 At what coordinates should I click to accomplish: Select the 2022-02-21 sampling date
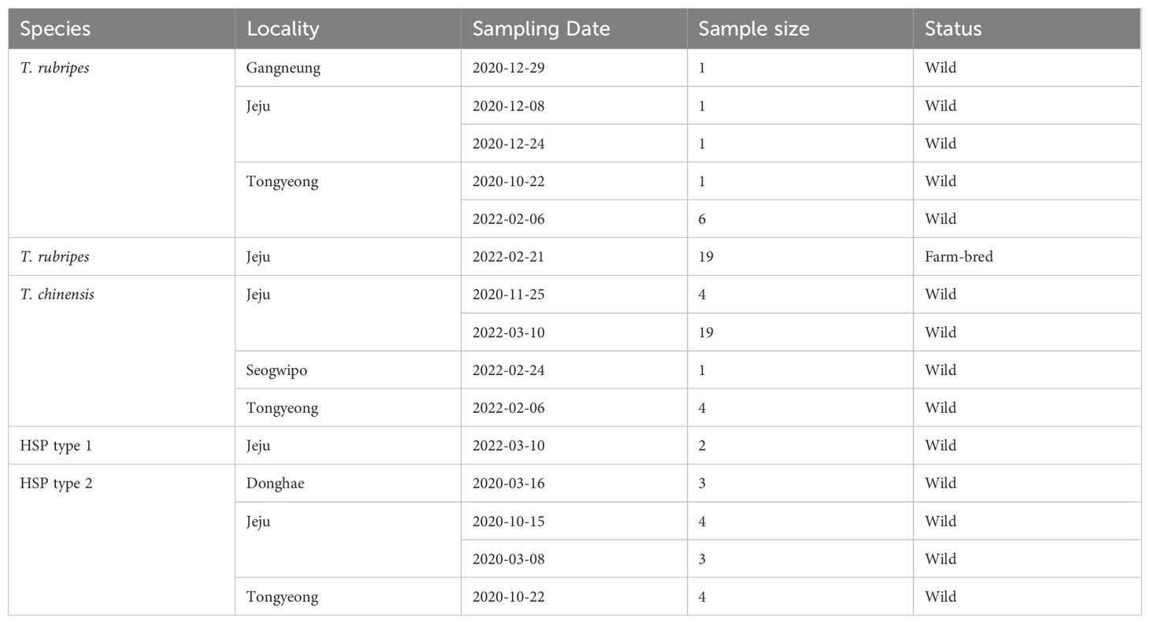pyautogui.click(x=574, y=257)
